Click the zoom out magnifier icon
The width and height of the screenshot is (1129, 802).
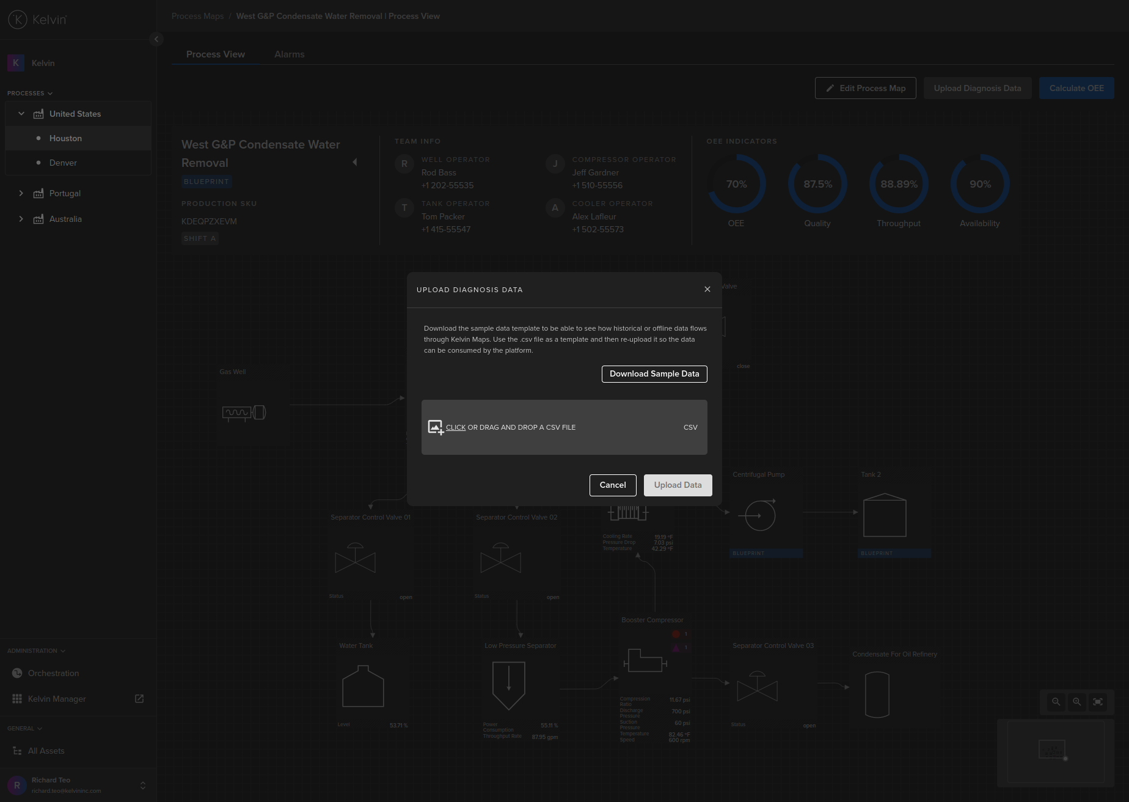pyautogui.click(x=1056, y=702)
